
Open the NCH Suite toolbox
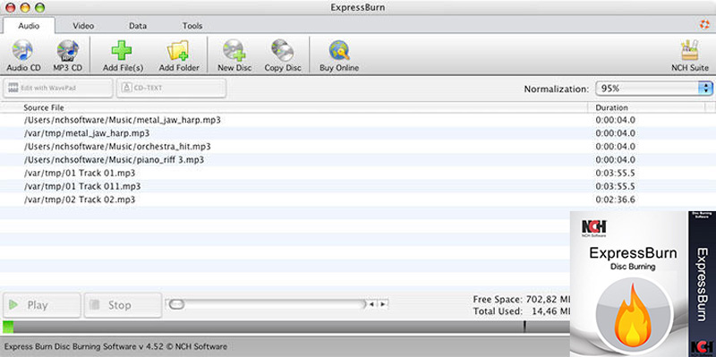[689, 55]
